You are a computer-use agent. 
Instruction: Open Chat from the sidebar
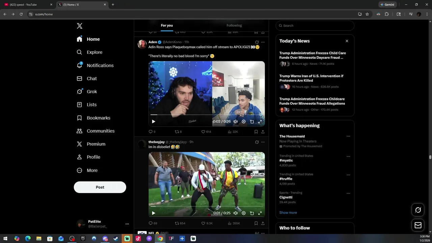click(x=87, y=79)
